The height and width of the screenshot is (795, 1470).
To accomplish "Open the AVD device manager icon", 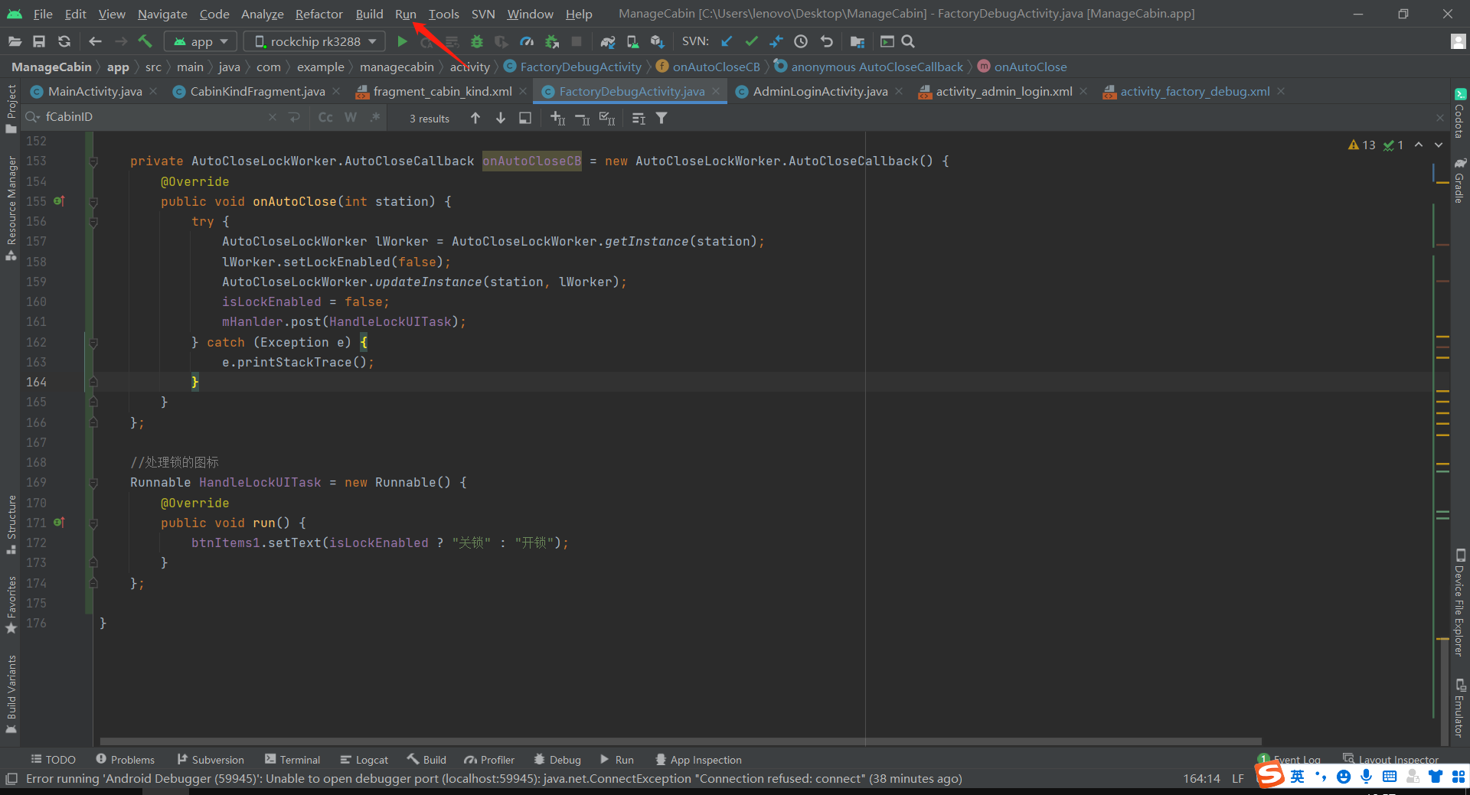I will tap(632, 41).
